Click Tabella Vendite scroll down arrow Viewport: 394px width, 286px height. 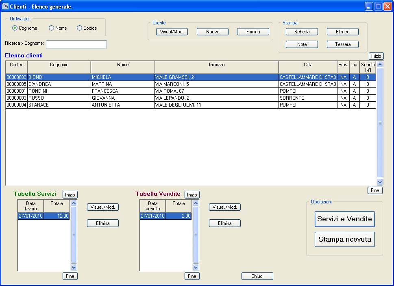coord(196,267)
